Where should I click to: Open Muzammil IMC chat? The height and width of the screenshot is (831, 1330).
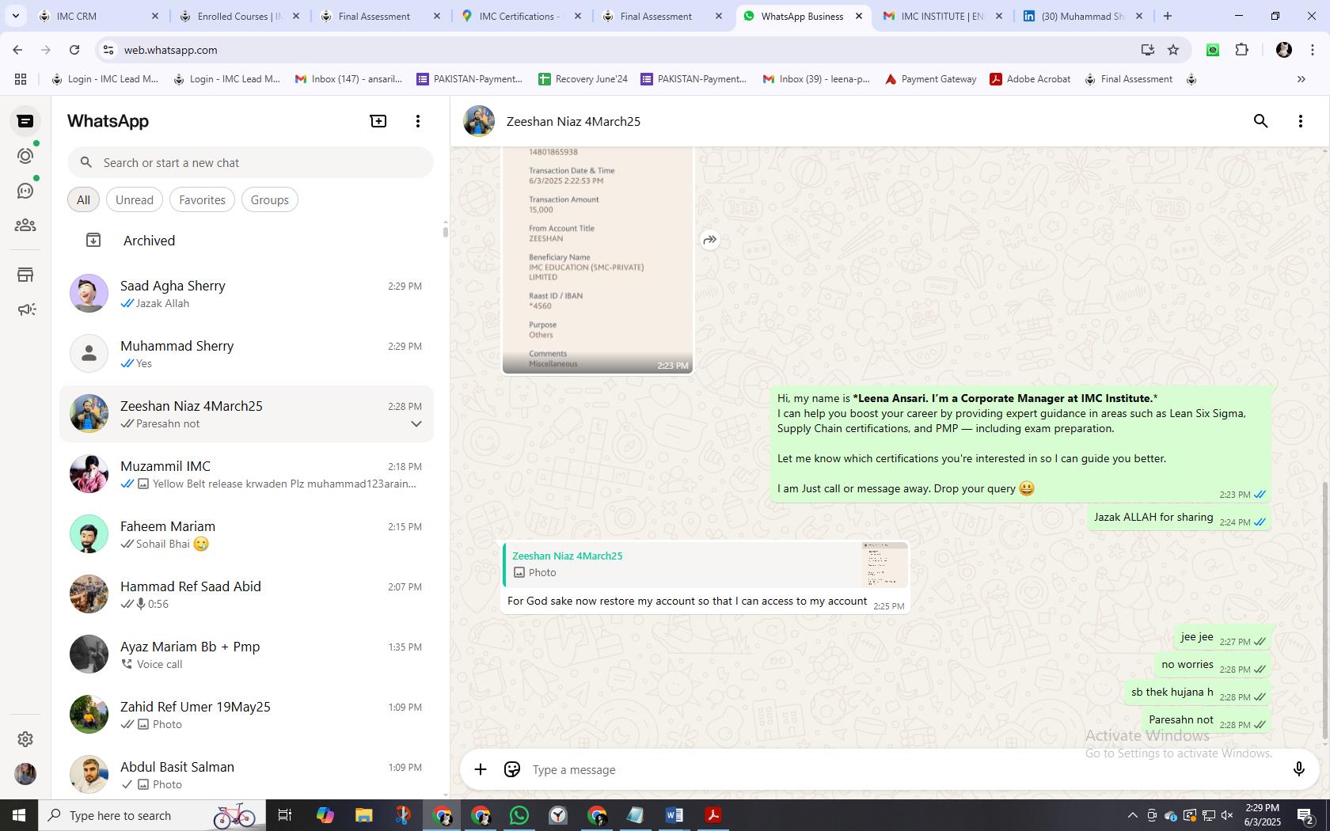click(x=247, y=474)
